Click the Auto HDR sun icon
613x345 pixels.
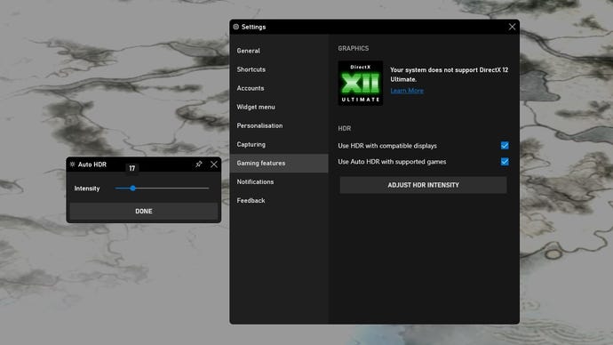(x=72, y=164)
